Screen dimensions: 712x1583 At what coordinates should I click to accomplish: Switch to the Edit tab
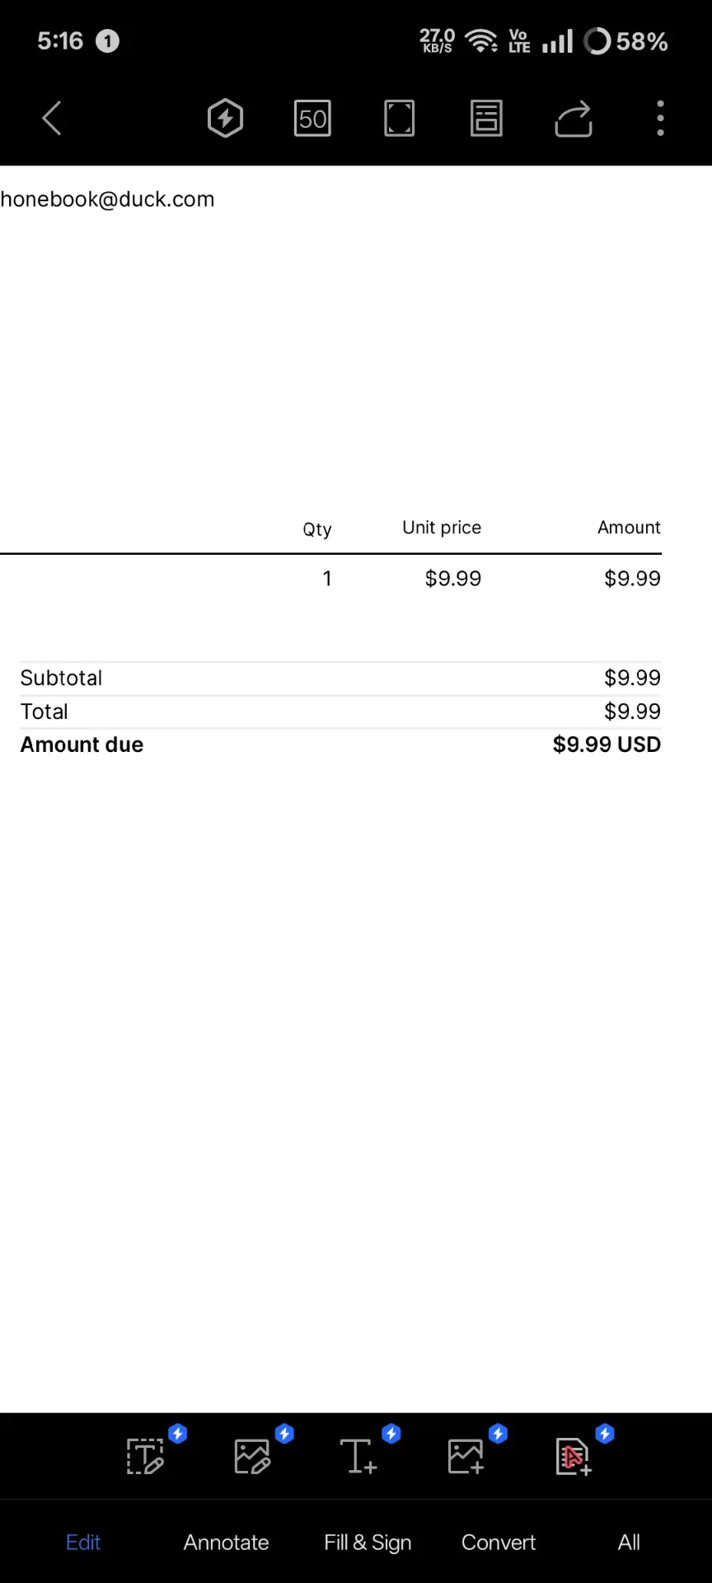click(83, 1542)
